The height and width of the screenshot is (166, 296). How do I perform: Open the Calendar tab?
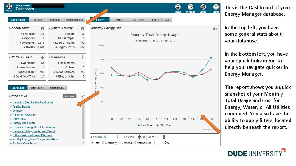coord(55,20)
